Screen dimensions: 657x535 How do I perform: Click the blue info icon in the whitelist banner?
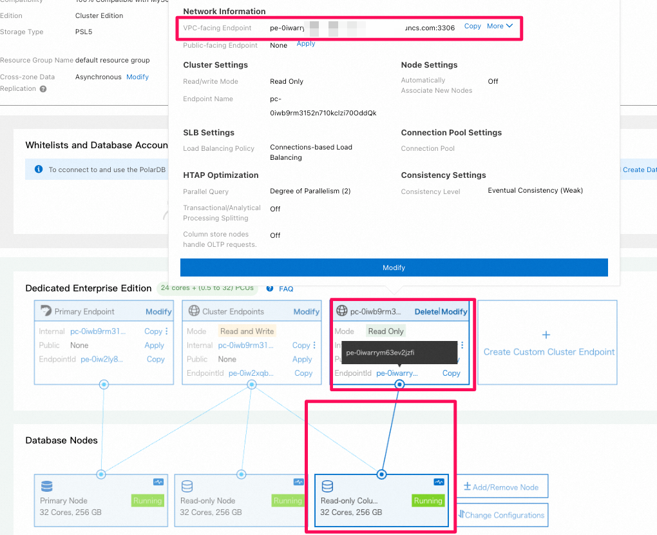pyautogui.click(x=39, y=169)
